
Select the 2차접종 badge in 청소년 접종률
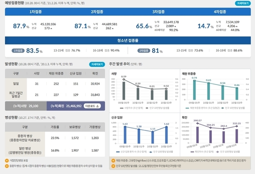point(142,51)
